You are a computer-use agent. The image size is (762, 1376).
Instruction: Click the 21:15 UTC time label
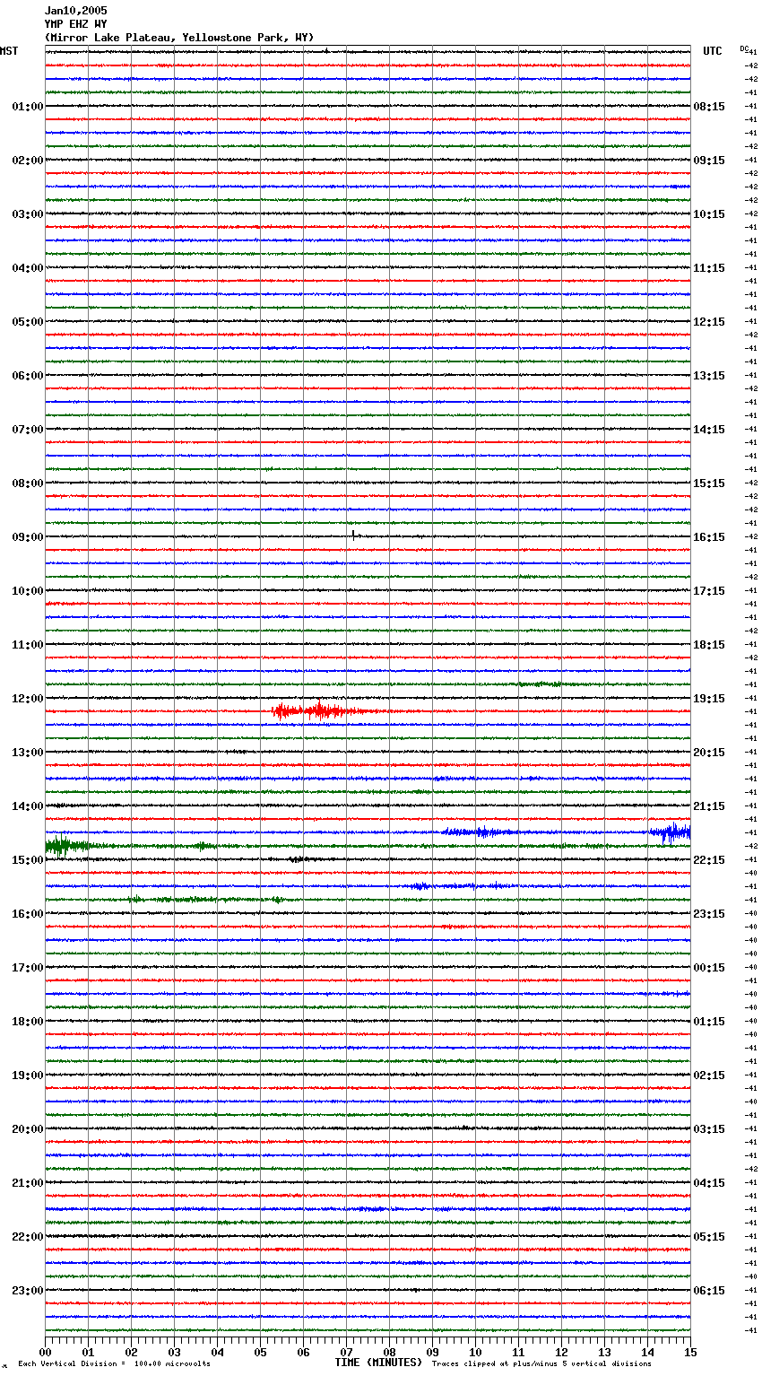pos(709,806)
